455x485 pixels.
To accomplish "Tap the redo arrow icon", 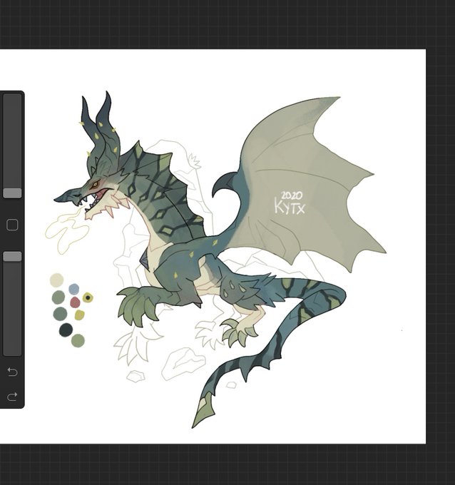I will coord(12,397).
